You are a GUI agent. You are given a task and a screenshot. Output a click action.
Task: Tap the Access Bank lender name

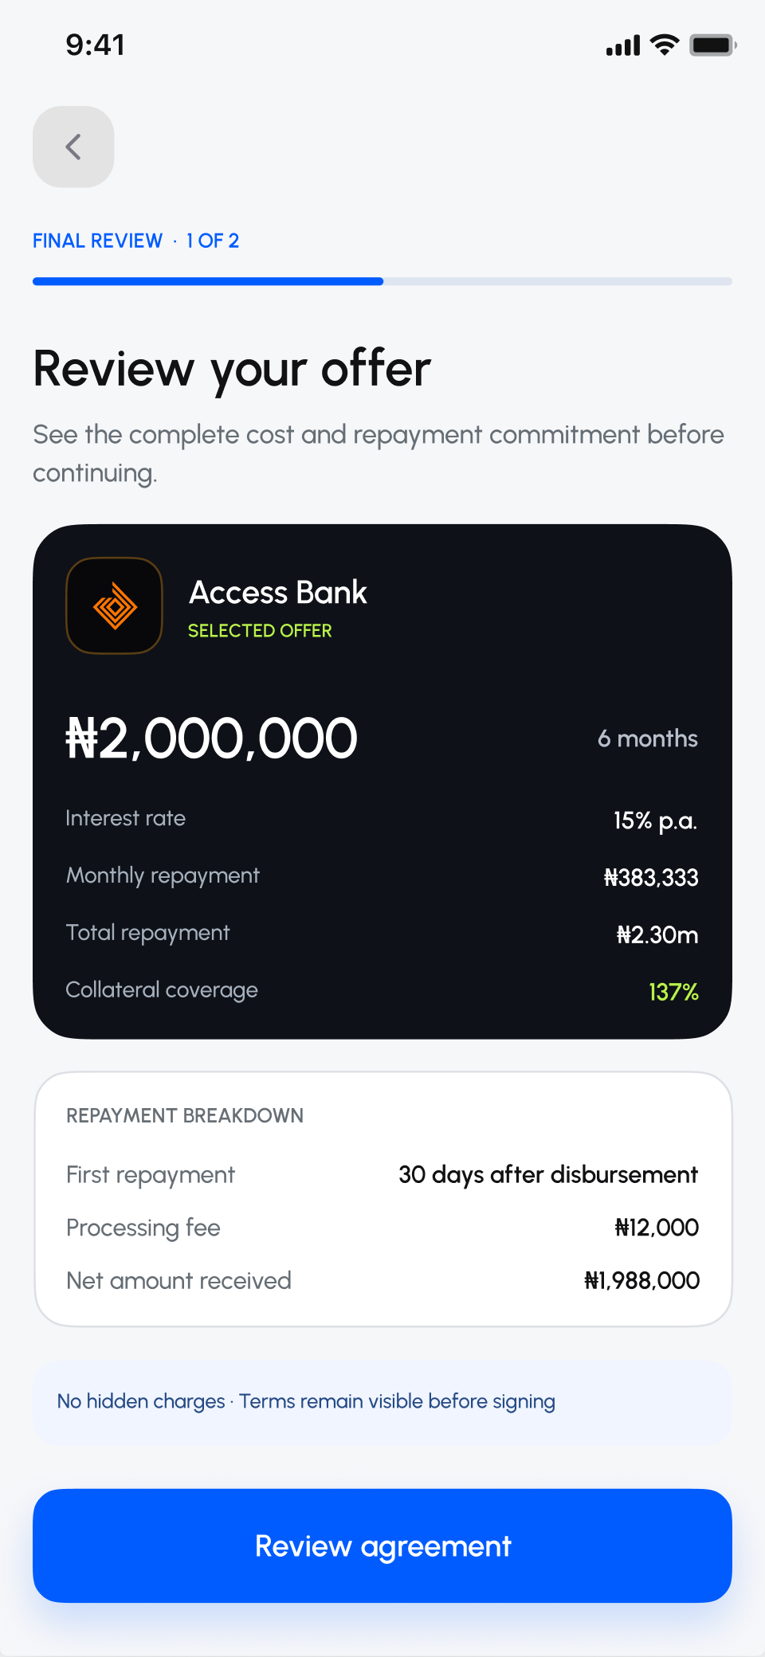tap(278, 593)
